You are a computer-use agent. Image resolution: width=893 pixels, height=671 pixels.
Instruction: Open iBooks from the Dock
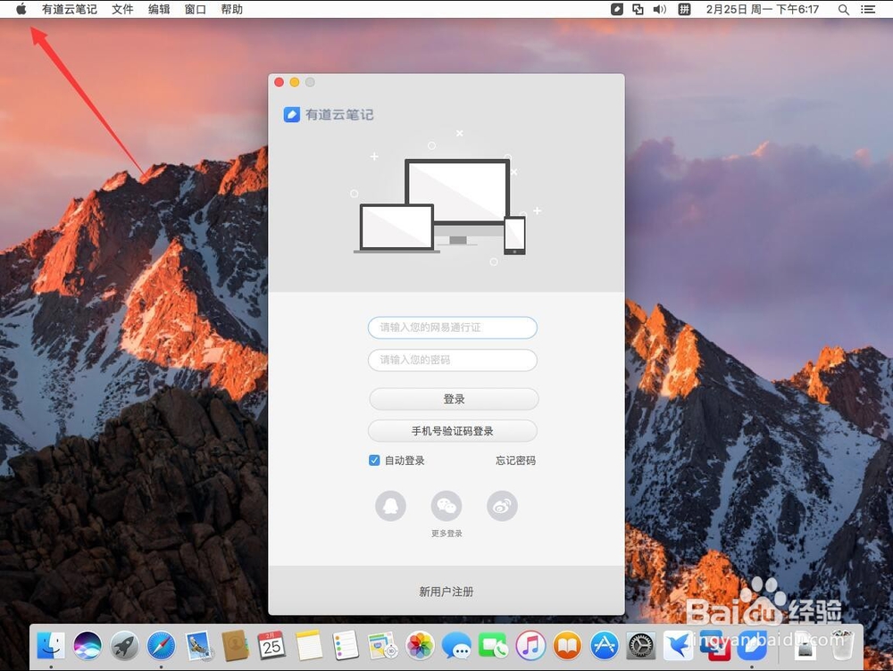(x=567, y=646)
